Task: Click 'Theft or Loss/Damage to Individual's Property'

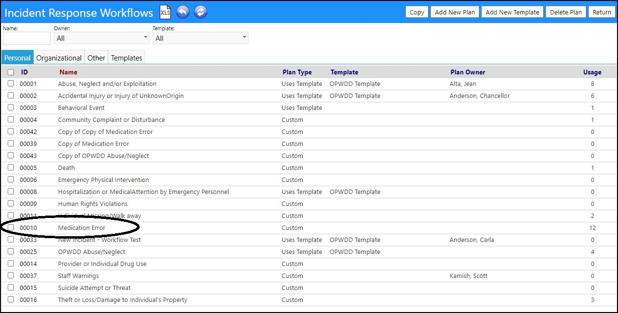Action: click(x=123, y=300)
